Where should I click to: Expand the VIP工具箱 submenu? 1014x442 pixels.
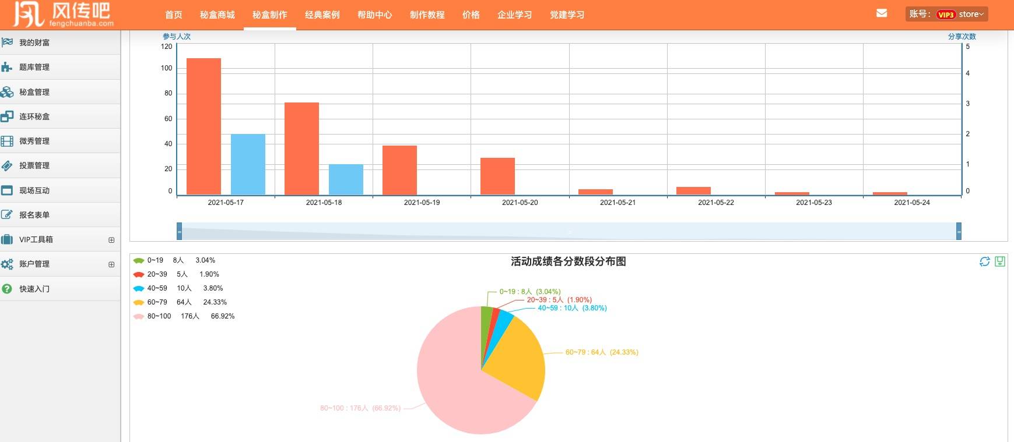tap(111, 240)
